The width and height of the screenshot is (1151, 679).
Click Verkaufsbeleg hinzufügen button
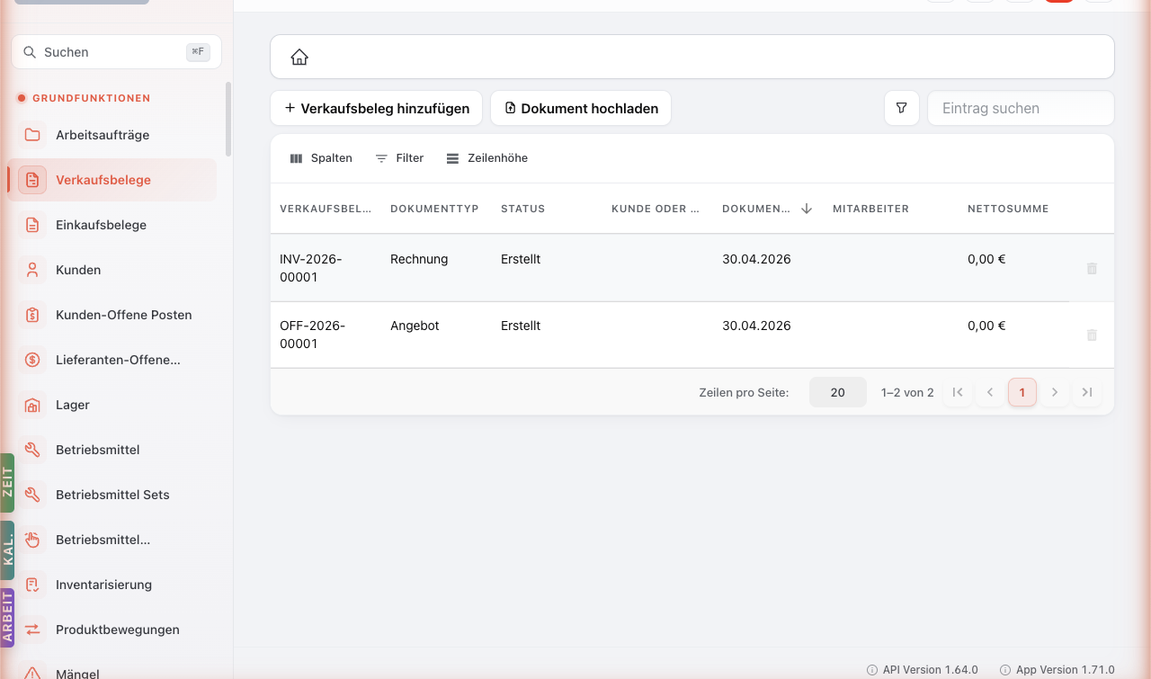pos(377,108)
